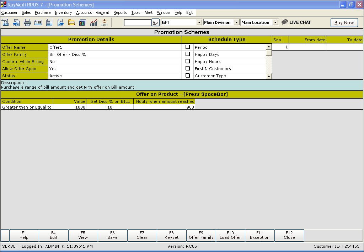
Task: Open the Gaze at menu
Action: click(x=103, y=12)
